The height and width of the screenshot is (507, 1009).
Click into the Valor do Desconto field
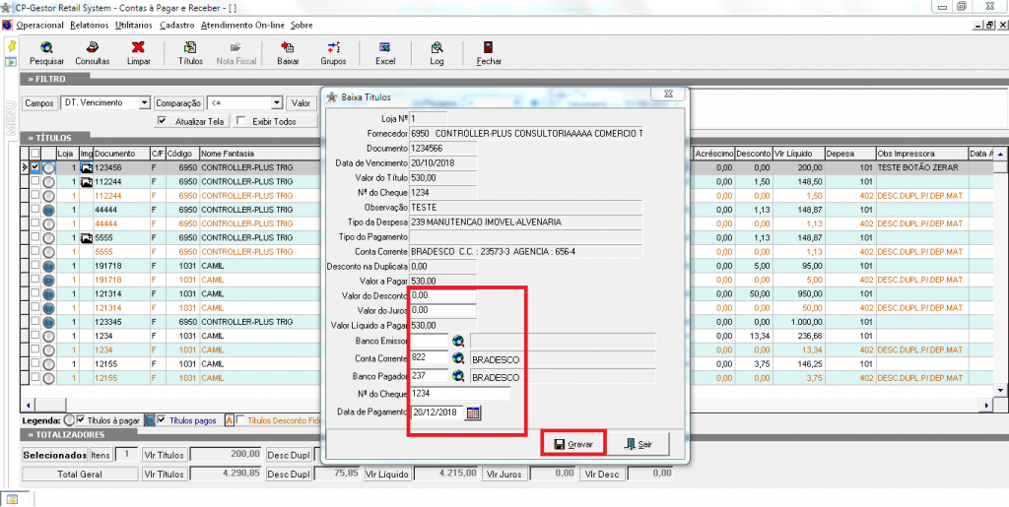pyautogui.click(x=442, y=295)
